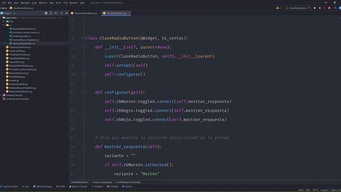Screen dimensions: 341x192
Task: Select VentanaRadioButton.ui in project tree
Action: (22, 44)
